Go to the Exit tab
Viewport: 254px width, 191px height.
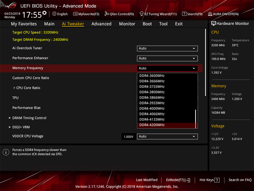(x=179, y=24)
